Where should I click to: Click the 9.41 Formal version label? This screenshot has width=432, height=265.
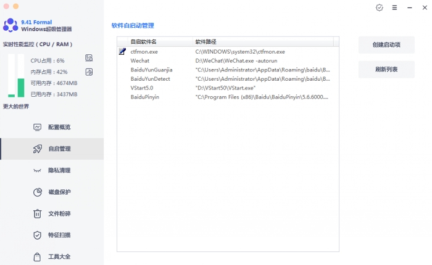tap(36, 22)
